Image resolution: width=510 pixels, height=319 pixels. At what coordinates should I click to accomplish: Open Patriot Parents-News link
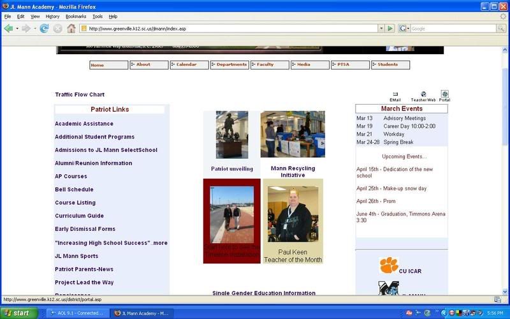coord(84,269)
